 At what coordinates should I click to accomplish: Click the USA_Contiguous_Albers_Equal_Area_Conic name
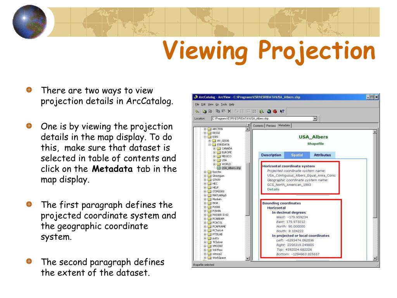(301, 175)
